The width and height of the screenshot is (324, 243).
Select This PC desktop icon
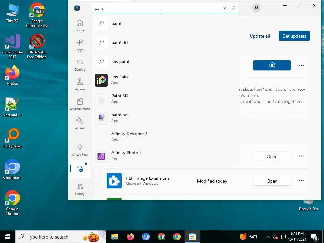[x=12, y=13]
